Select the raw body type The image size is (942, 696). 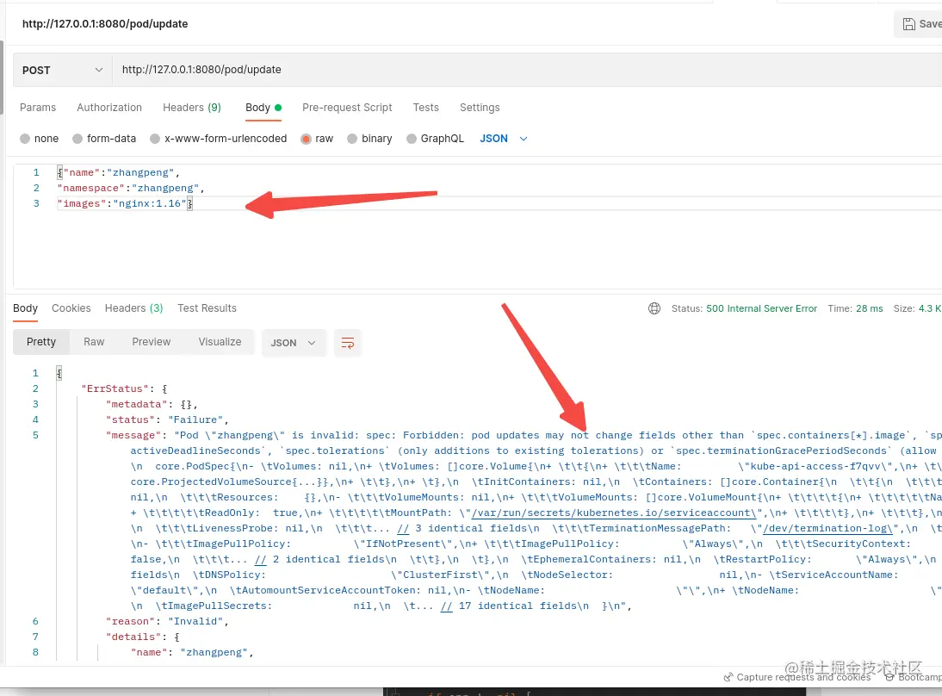click(x=317, y=139)
